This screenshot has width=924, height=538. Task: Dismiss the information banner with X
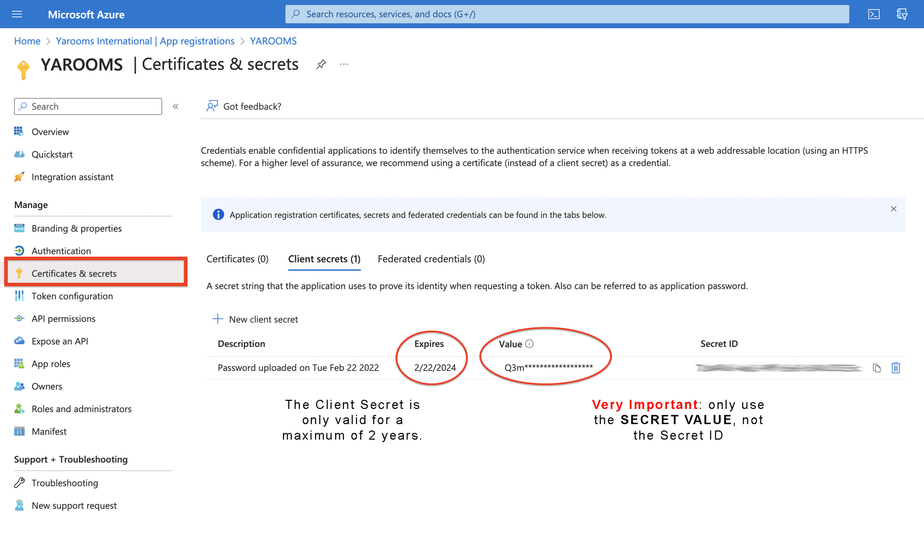pyautogui.click(x=894, y=208)
